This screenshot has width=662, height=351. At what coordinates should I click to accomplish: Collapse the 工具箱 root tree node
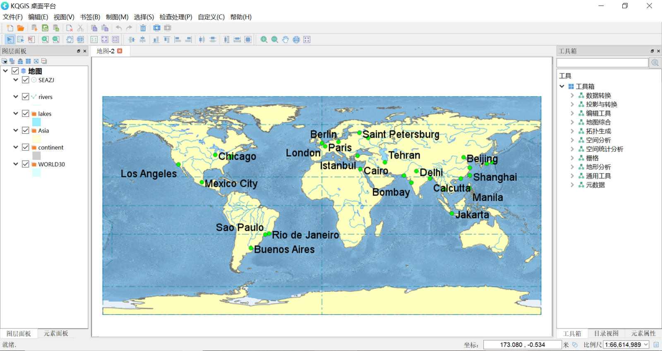click(562, 86)
